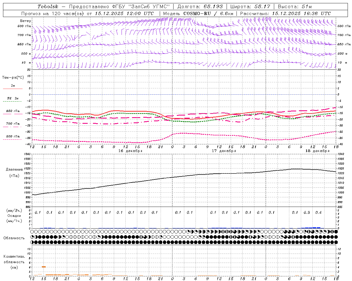Click the 18 декабря date label
This screenshot has width=352, height=281.
click(317, 151)
